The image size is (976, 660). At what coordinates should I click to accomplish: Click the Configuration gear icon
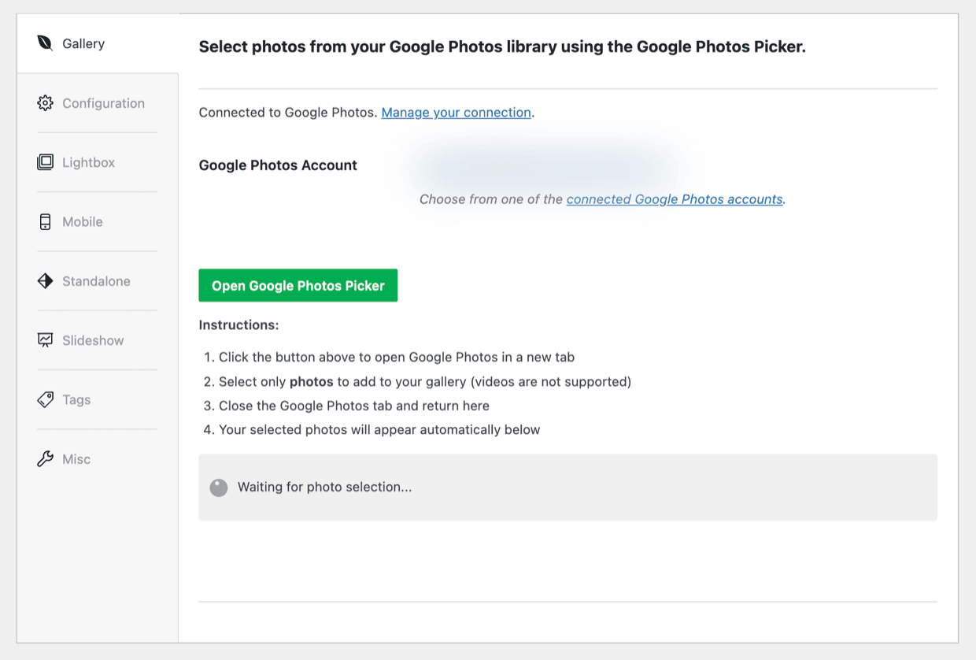[45, 102]
